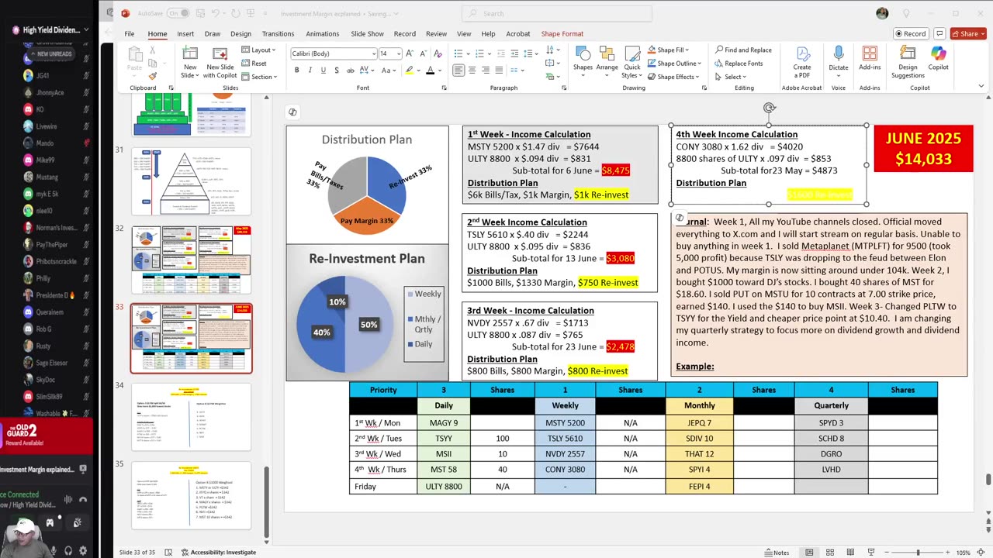The height and width of the screenshot is (558, 993).
Task: Apply strikethrough formatting
Action: click(349, 71)
